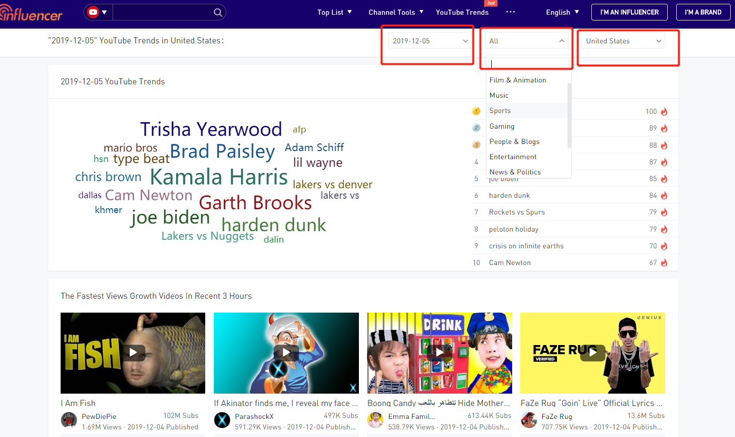The image size is (735, 437).
Task: Open crisis on infinite earths trend
Action: click(x=526, y=246)
